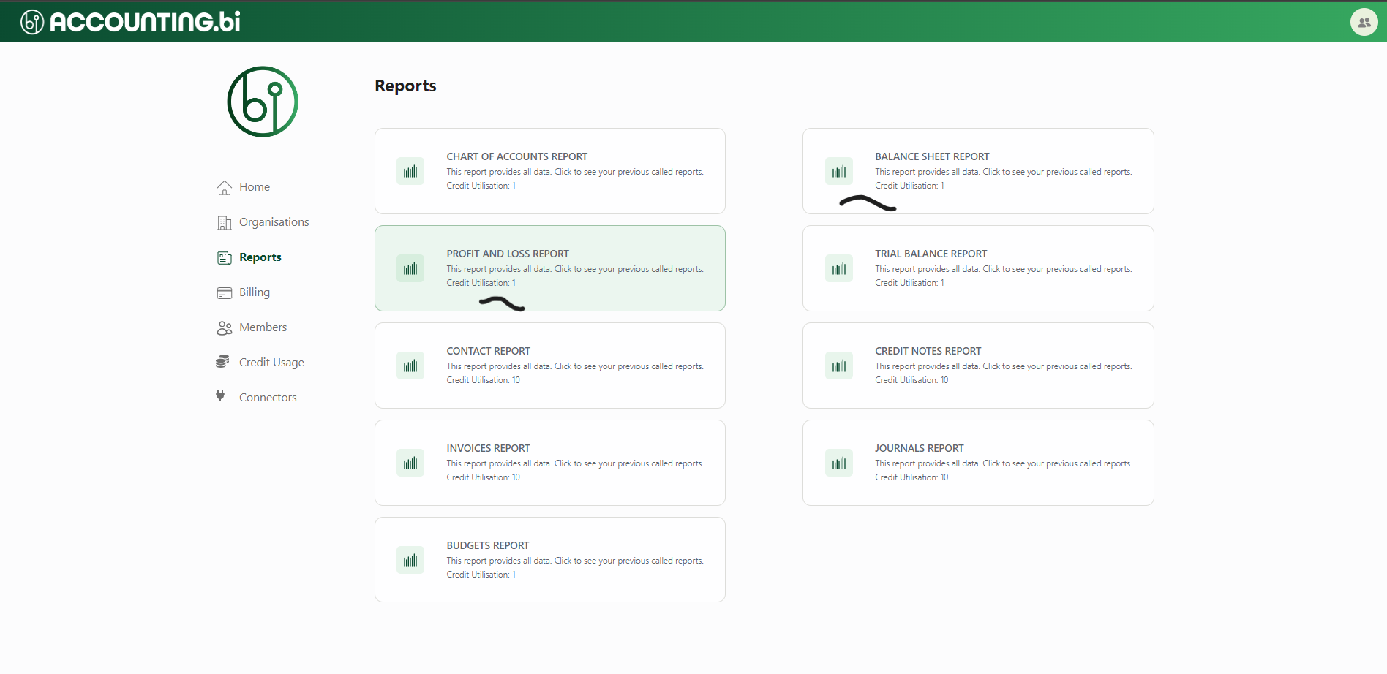Screen dimensions: 1387x674
Task: Open the Contact Report card
Action: pos(549,365)
